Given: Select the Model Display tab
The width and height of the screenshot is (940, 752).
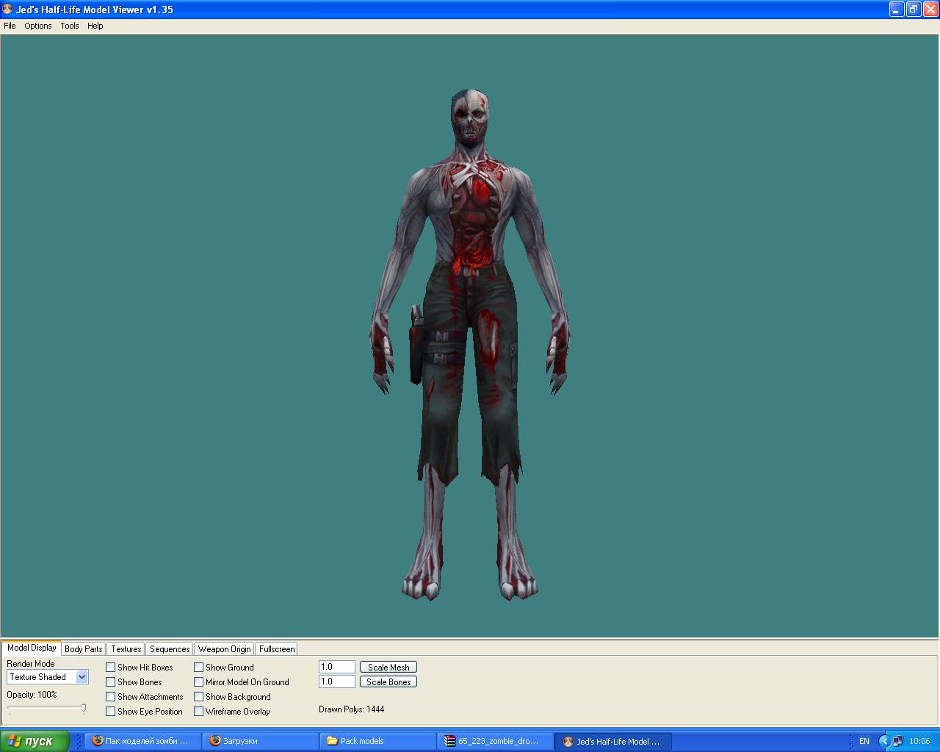Looking at the screenshot, I should tap(32, 648).
